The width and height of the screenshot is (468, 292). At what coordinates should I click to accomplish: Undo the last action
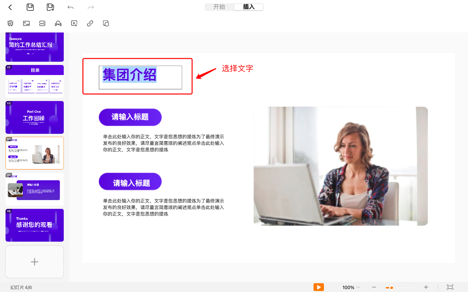click(x=70, y=7)
